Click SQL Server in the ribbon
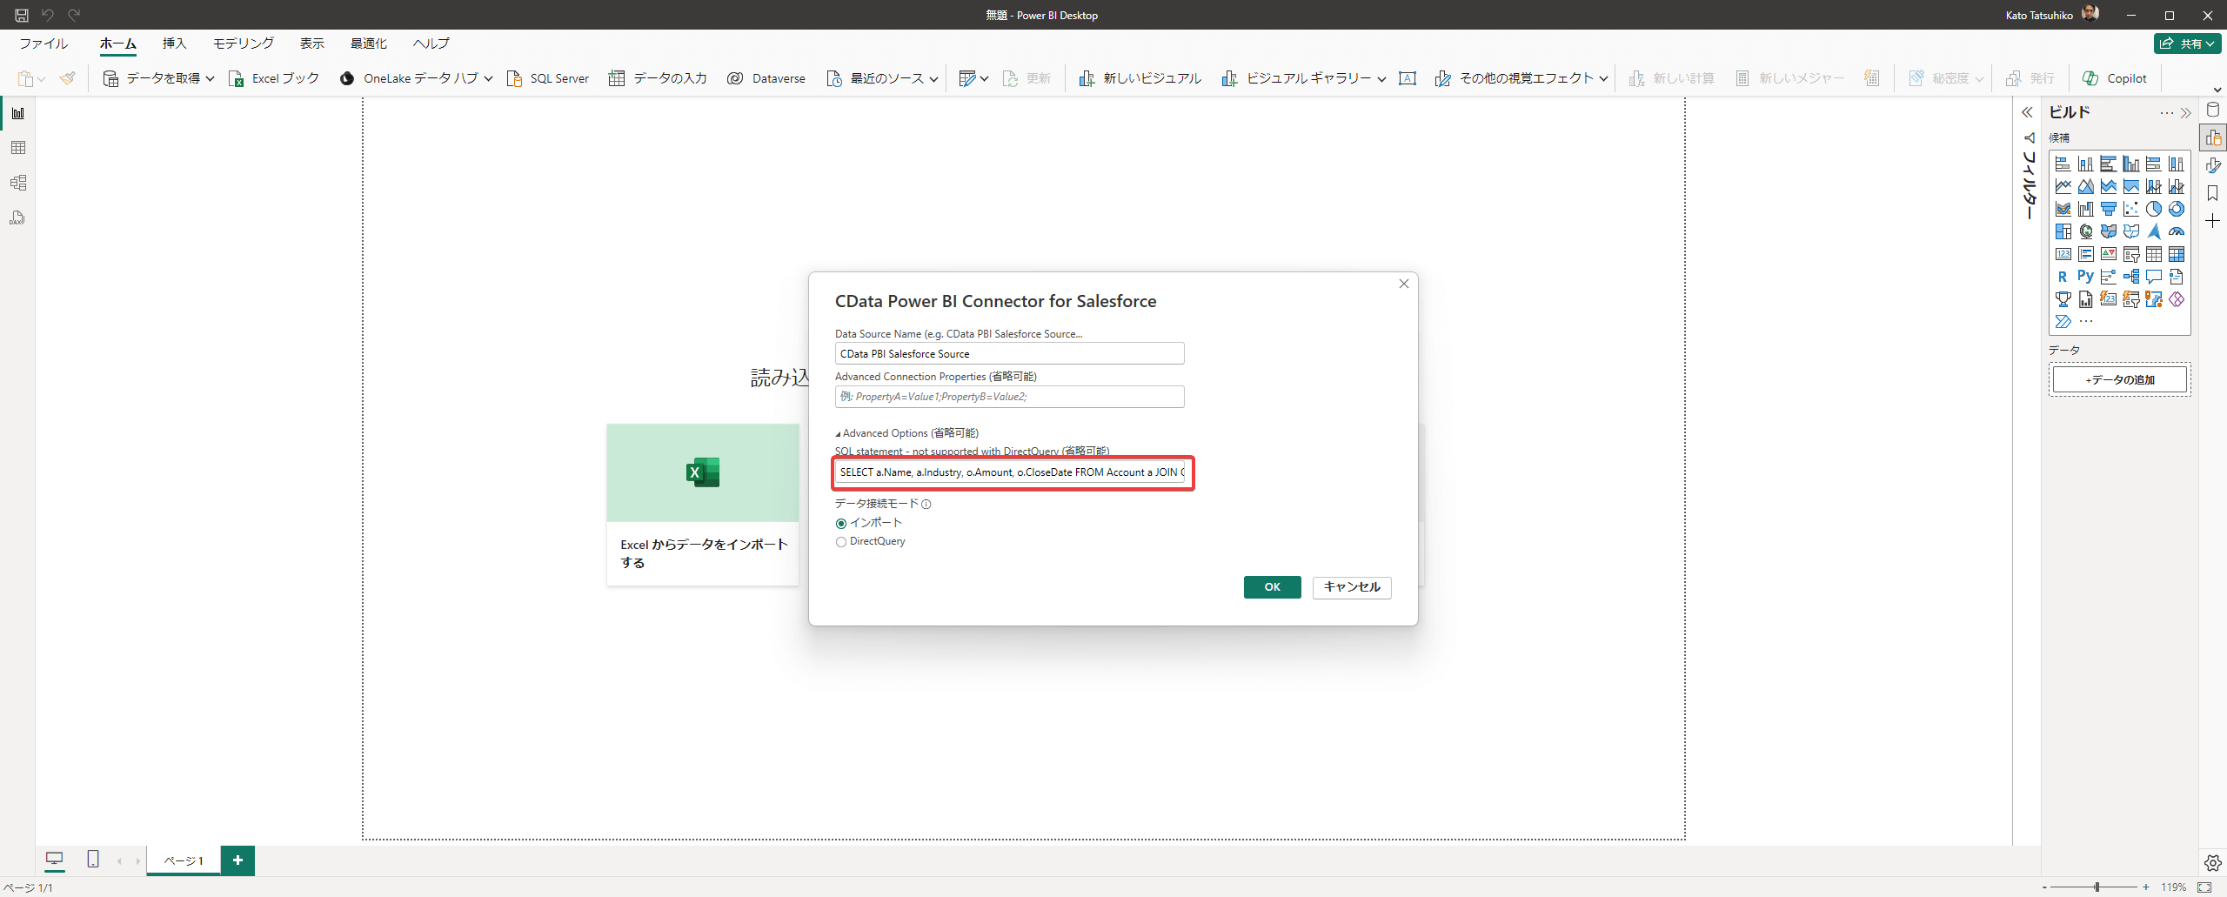Screen dimensions: 2227x897 pyautogui.click(x=548, y=78)
